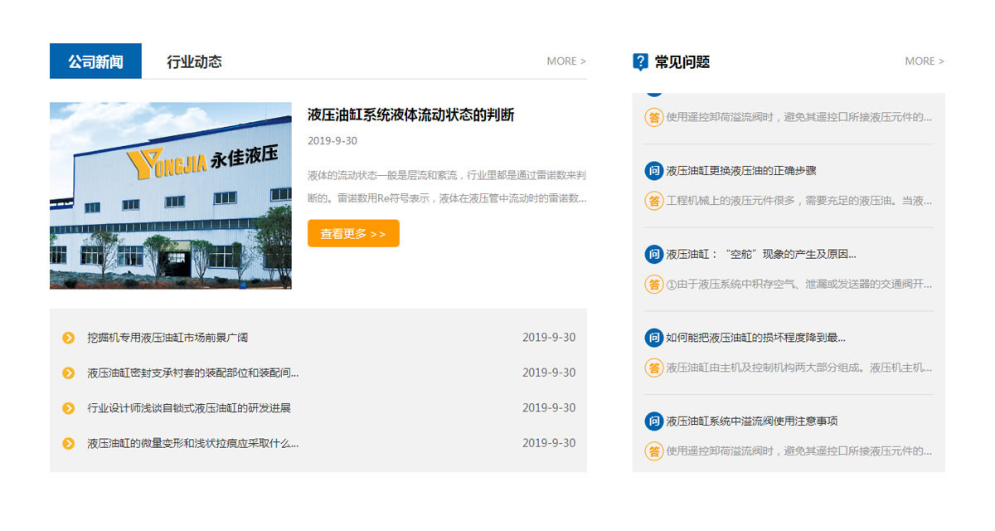The height and width of the screenshot is (531, 995).
Task: Open MORE > link beside 常见问题
Action: click(x=925, y=61)
